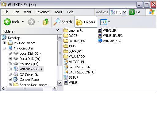Screen dimensions: 157x118
Task: Expand My Book (E:) node
Action: [x=10, y=64]
